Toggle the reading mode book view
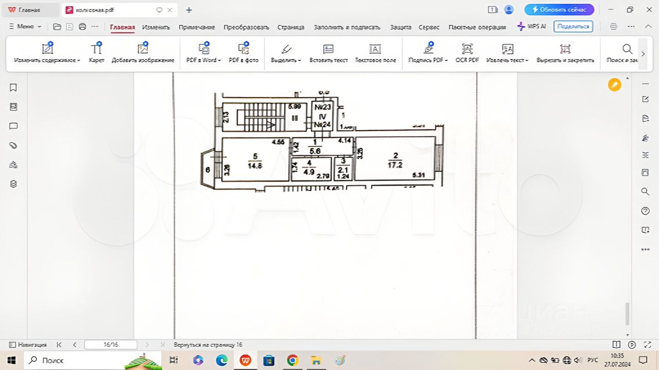 click(x=616, y=345)
